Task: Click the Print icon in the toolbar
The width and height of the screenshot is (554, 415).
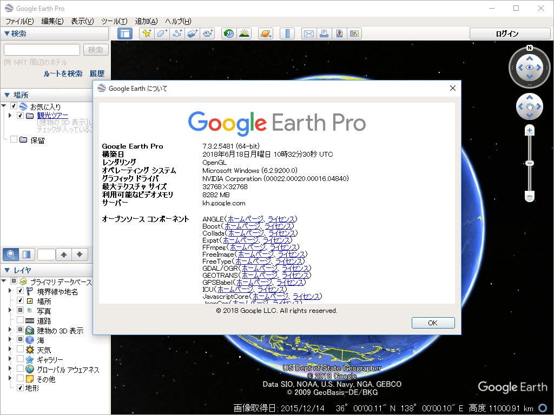Action: 324,33
